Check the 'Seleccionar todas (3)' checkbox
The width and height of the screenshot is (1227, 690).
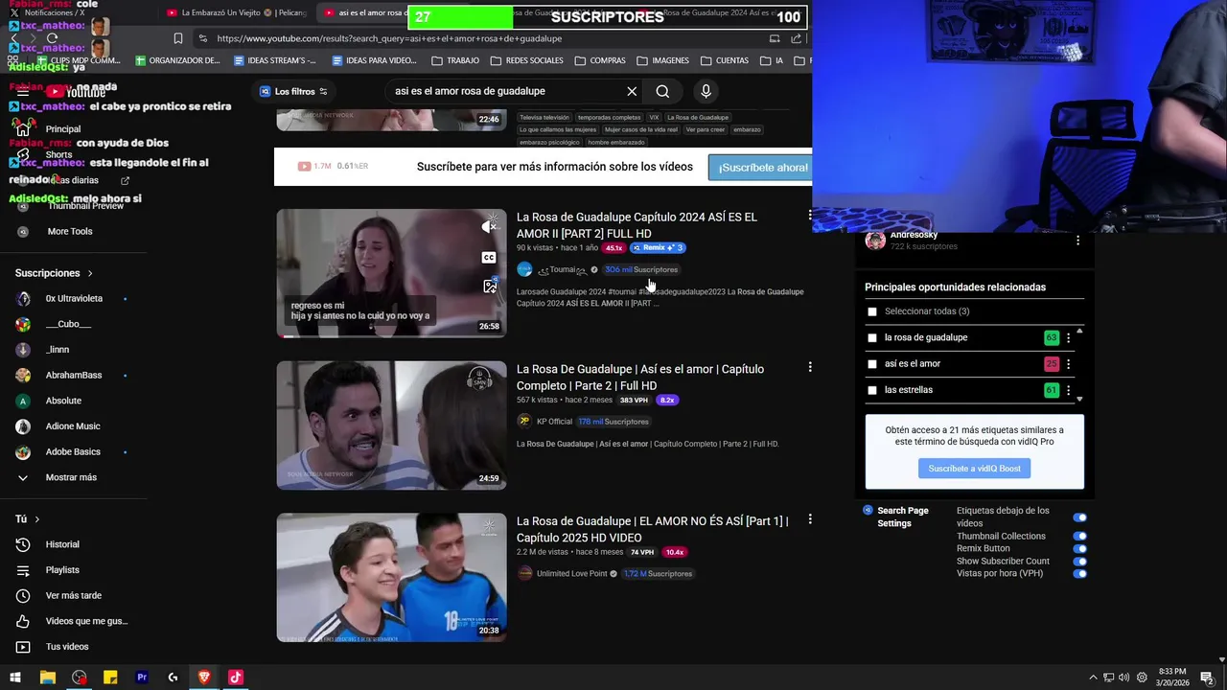click(x=871, y=311)
